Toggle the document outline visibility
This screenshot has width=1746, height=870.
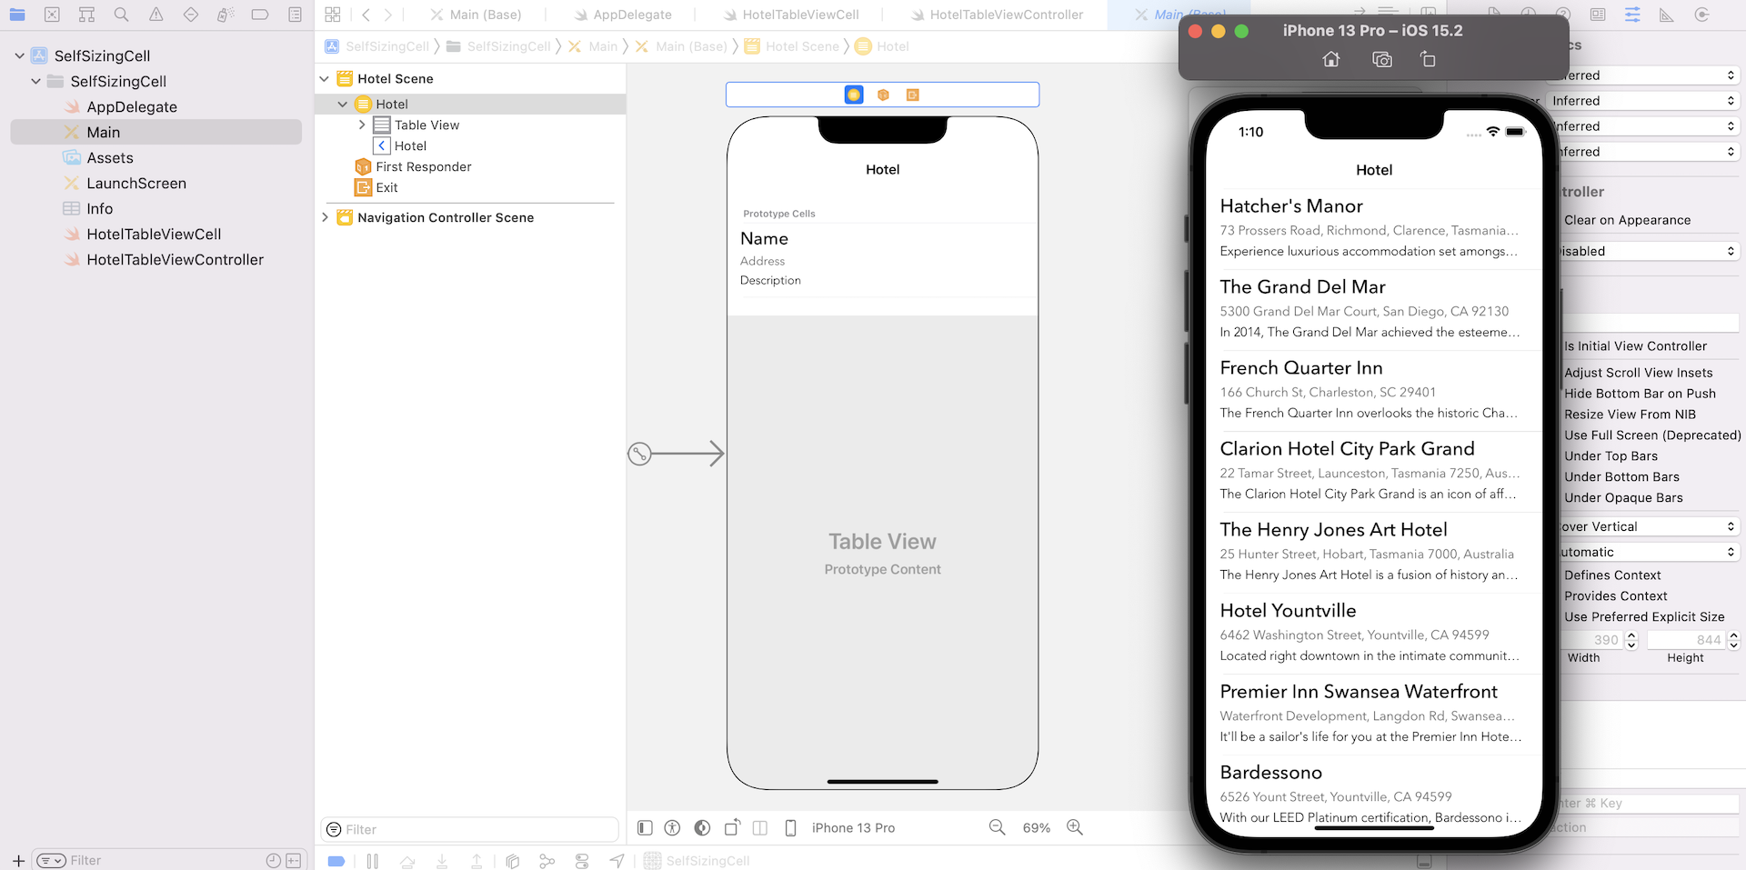[645, 827]
